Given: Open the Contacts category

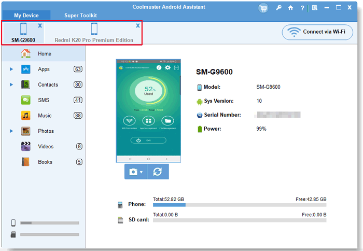Looking at the screenshot, I should coord(44,85).
